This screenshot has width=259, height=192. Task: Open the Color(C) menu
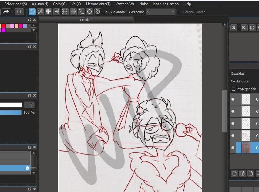[x=60, y=4]
